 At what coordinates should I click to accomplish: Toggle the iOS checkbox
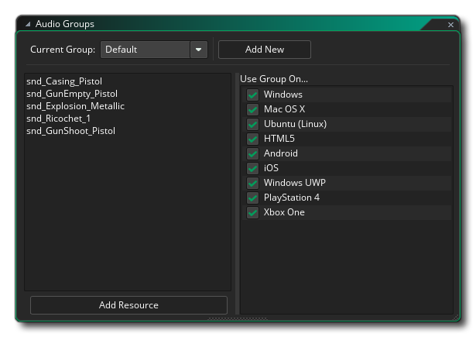coord(252,168)
